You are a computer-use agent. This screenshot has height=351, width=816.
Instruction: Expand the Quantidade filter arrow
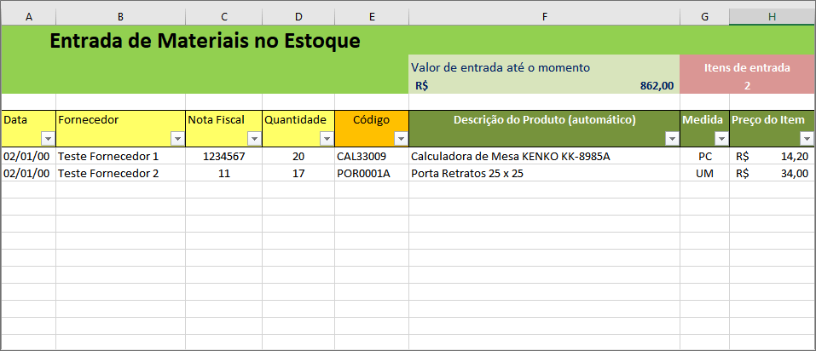tap(327, 139)
